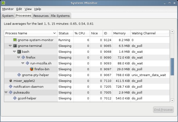Collapse the run-mozilla.sh subtree
Image resolution: width=178 pixels, height=122 pixels.
pyautogui.click(x=23, y=63)
